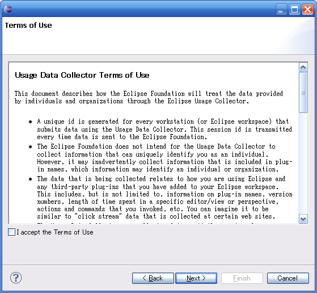The height and width of the screenshot is (293, 317).
Task: Open help via the question mark icon
Action: 16,278
